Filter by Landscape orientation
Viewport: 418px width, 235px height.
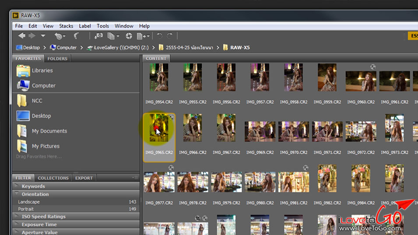(76, 202)
